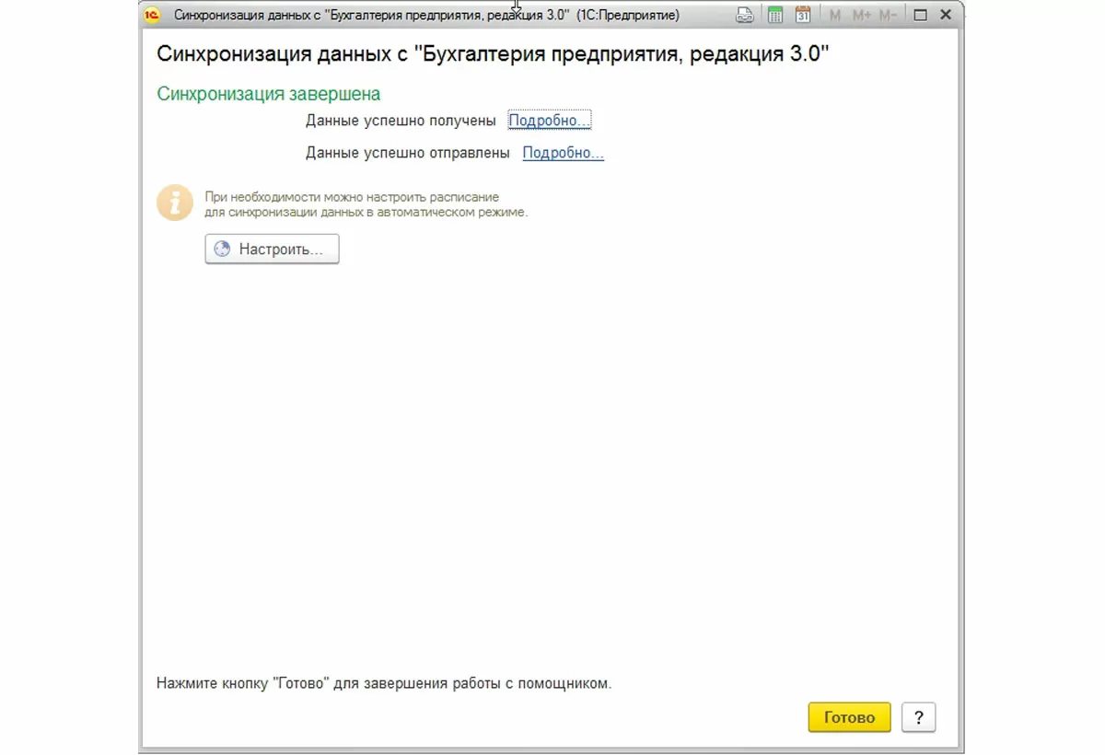Screen dimensions: 1105x755
Task: Click the large heading Синхронизация данных с Бухгалтерия
Action: [x=494, y=53]
